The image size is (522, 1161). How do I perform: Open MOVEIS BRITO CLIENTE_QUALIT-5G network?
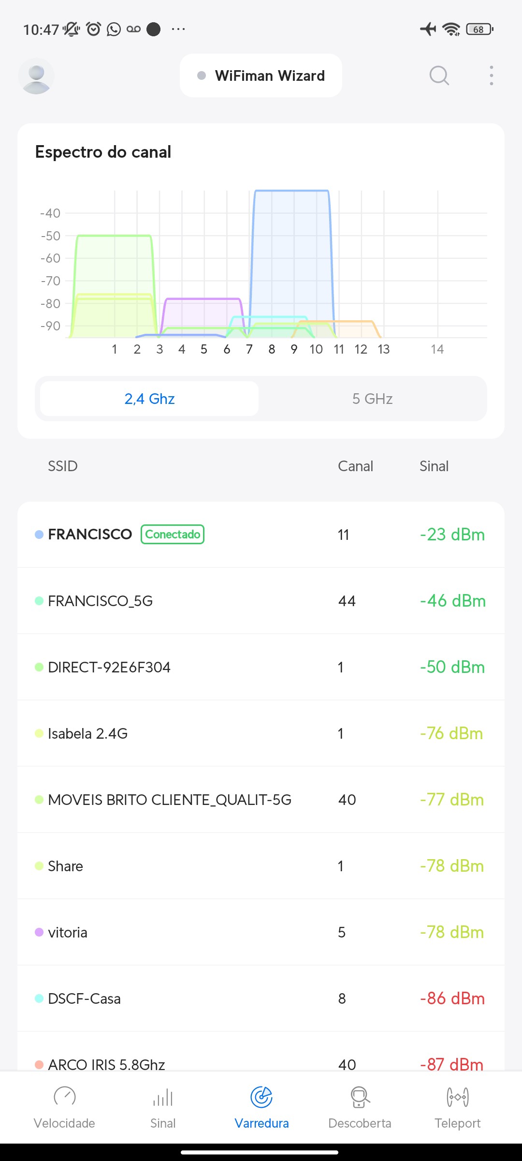coord(261,800)
